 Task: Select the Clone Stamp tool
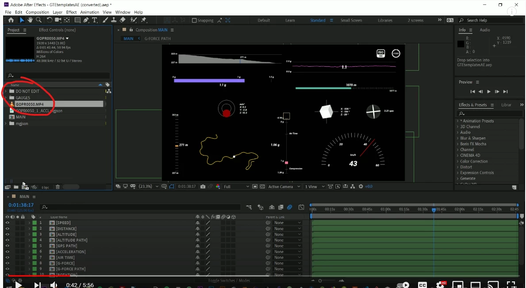tap(114, 20)
